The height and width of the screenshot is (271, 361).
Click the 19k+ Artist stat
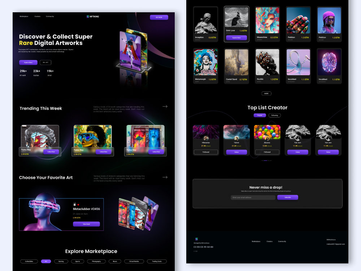50,73
